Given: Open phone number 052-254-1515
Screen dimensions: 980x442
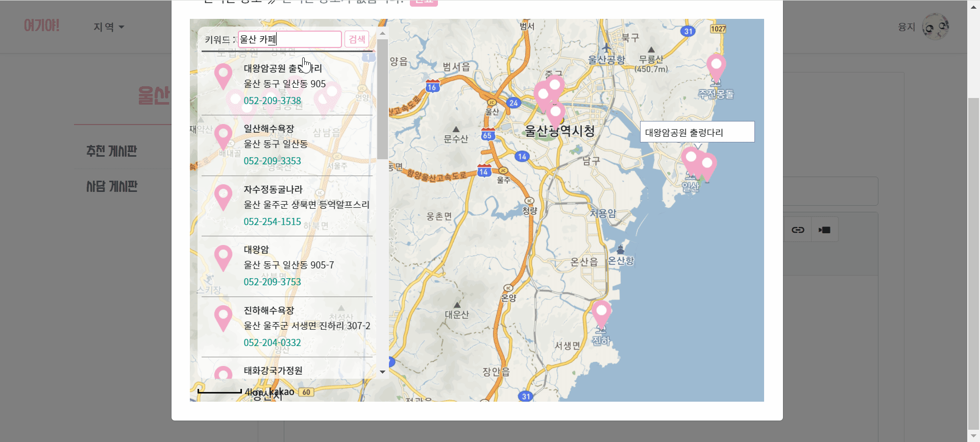Looking at the screenshot, I should click(x=272, y=222).
